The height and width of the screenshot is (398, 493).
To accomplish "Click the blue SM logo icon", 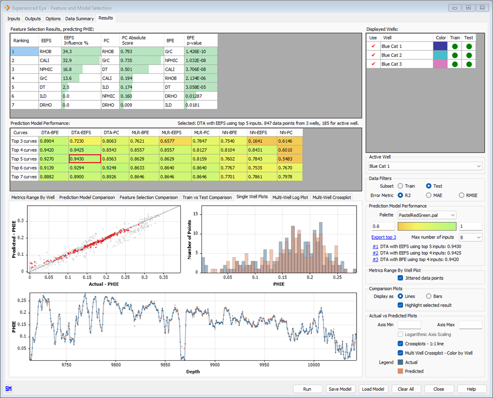I will click(8, 389).
